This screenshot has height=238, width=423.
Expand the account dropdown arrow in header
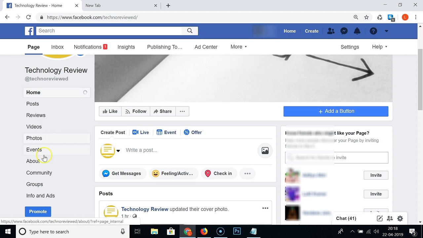tap(386, 31)
